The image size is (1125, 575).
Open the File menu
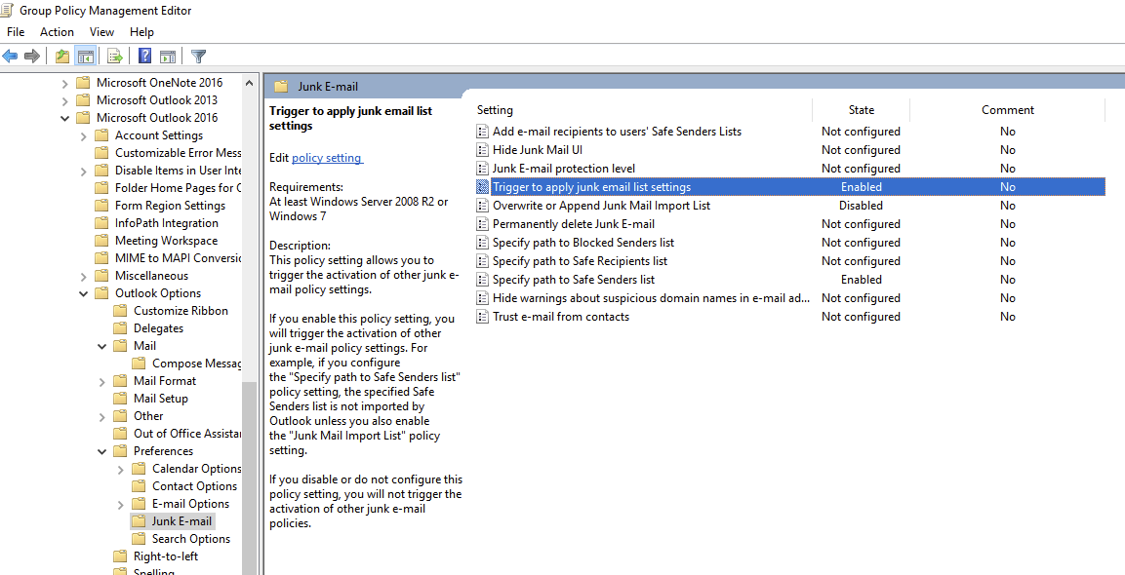click(x=15, y=31)
